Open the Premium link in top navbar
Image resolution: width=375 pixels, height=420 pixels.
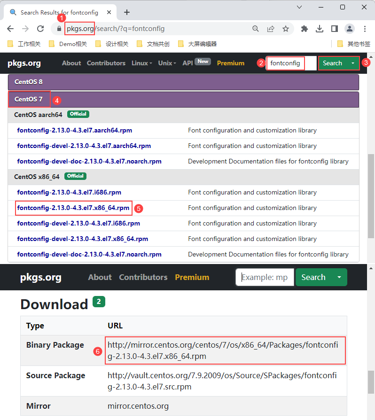coord(231,63)
